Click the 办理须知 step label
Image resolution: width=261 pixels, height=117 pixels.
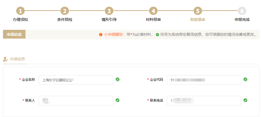pyautogui.click(x=20, y=19)
